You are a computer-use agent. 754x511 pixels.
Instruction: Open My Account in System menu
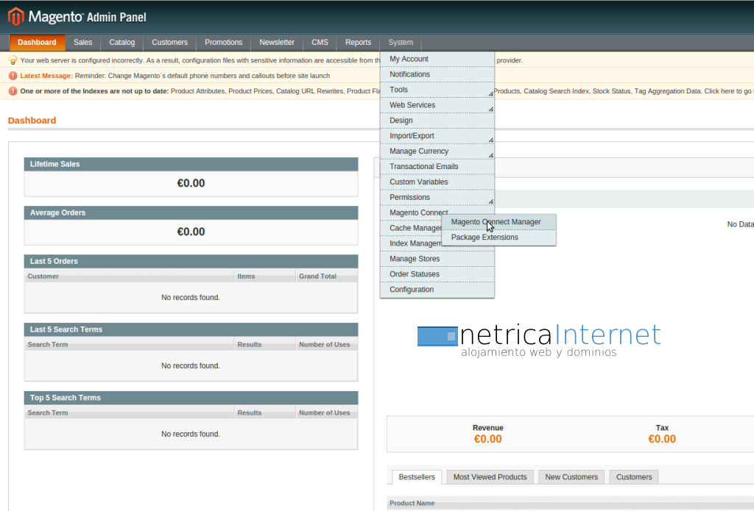tap(409, 59)
